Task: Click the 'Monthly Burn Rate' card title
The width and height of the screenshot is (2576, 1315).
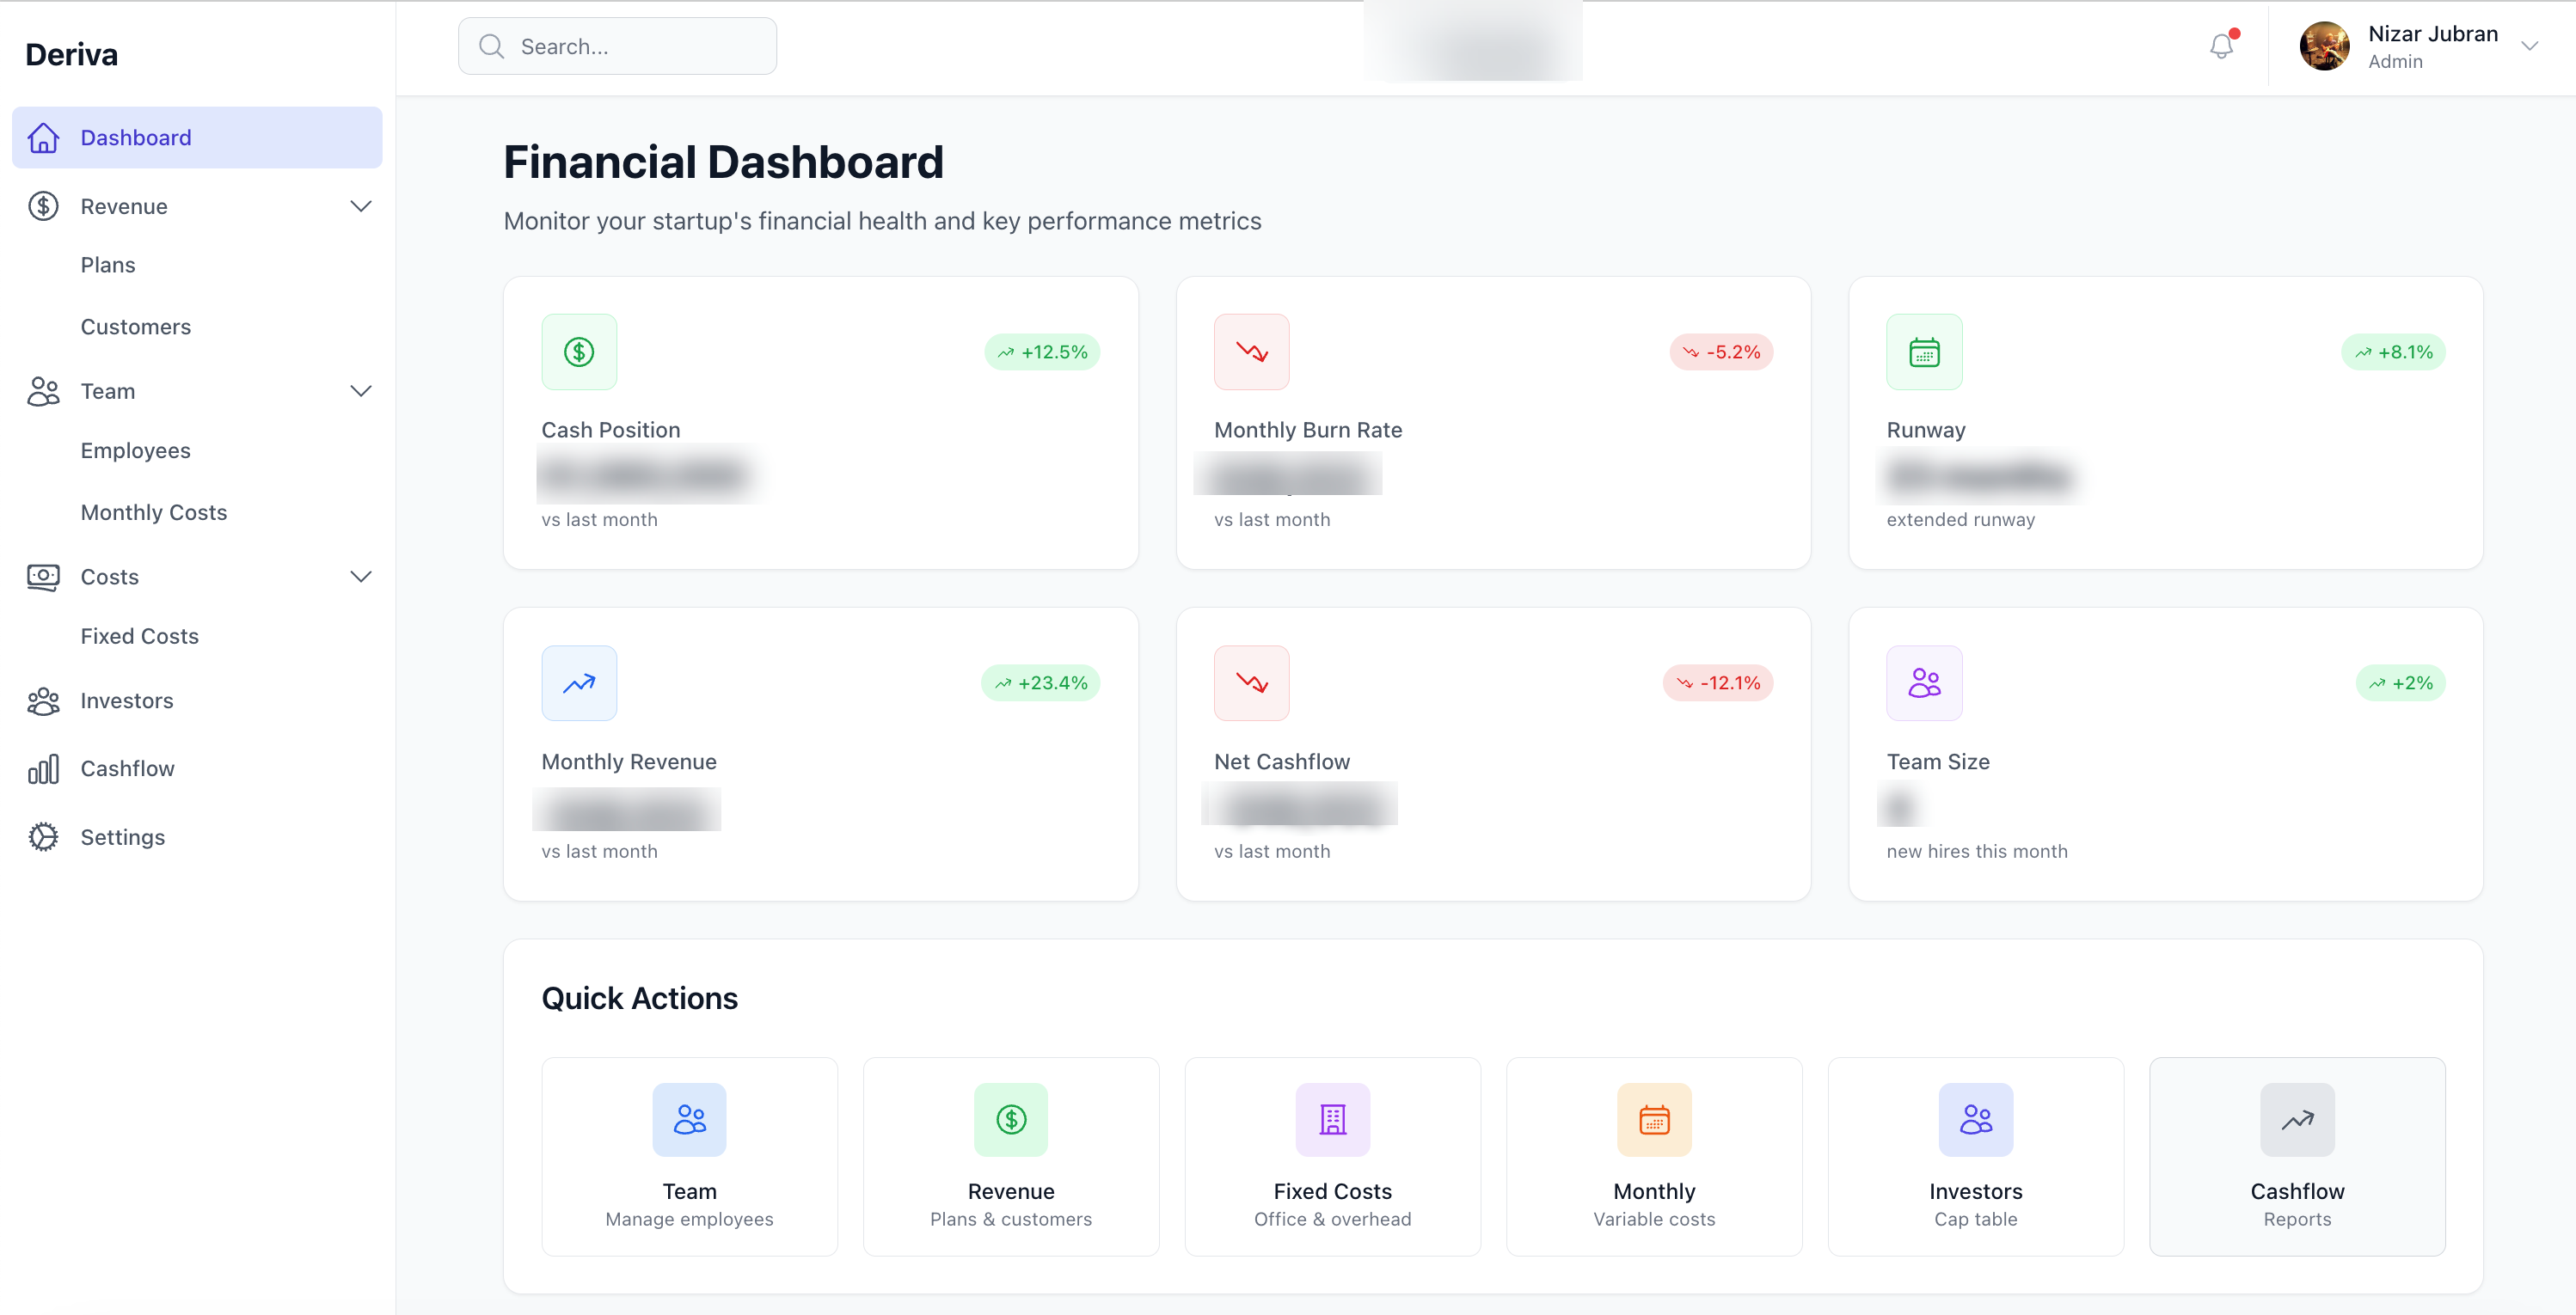Action: [1308, 430]
